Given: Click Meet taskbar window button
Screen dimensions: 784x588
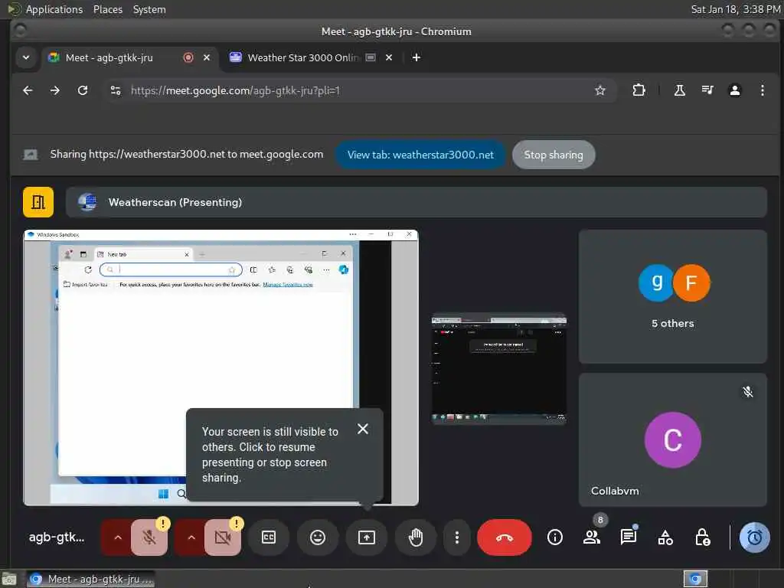Looking at the screenshot, I should click(x=90, y=579).
